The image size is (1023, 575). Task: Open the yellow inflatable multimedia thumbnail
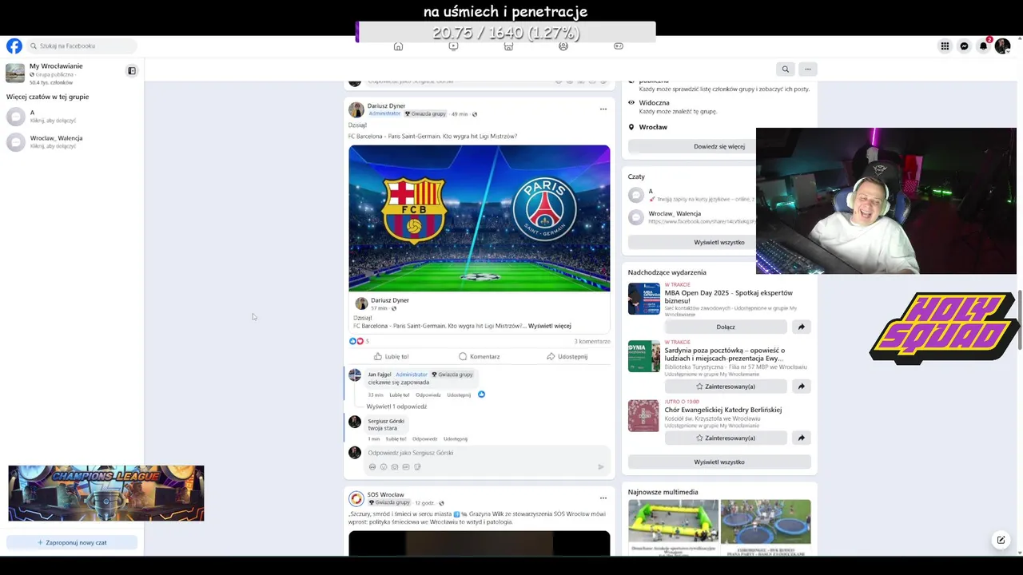[x=673, y=526]
